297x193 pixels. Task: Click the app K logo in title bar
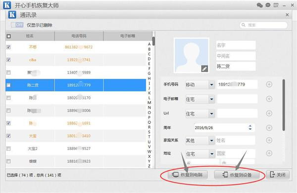click(7, 5)
